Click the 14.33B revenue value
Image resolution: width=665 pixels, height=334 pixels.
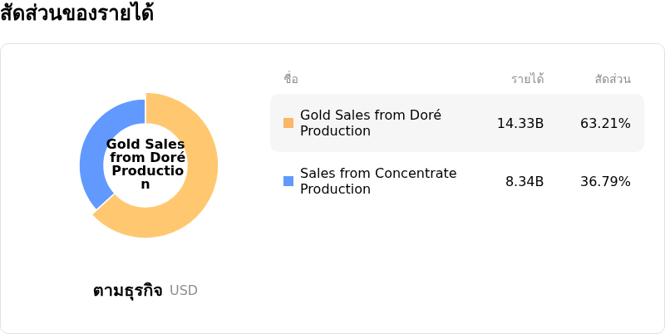[x=520, y=123]
